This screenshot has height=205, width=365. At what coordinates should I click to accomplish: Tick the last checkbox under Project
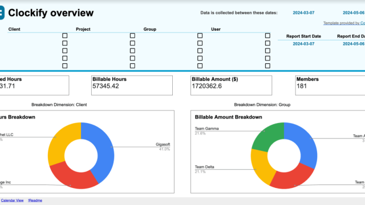[132, 66]
